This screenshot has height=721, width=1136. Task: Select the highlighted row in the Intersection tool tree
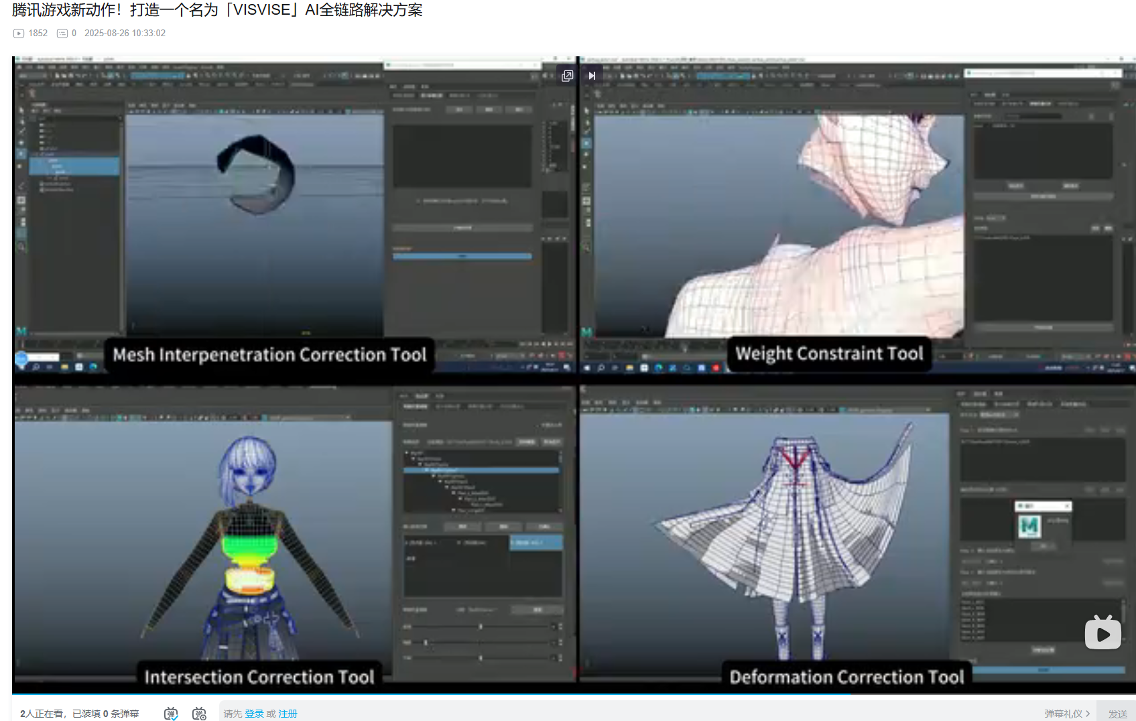(x=481, y=470)
